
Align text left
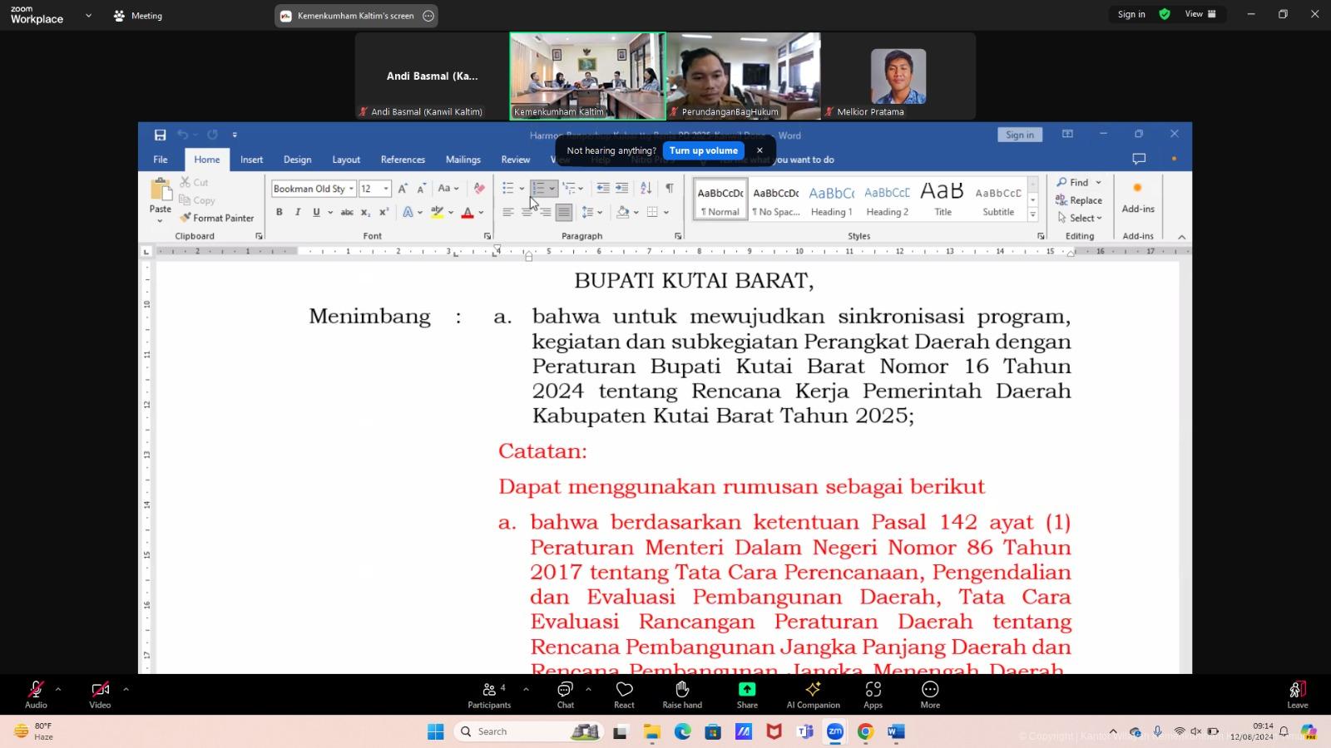(x=507, y=213)
